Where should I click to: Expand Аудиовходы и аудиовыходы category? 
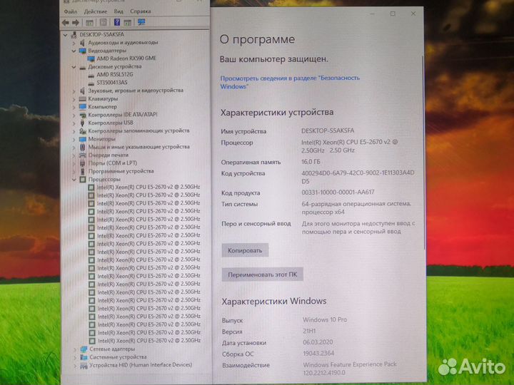point(74,43)
